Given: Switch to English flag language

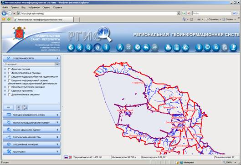Looking at the screenshot, I should (70, 157).
